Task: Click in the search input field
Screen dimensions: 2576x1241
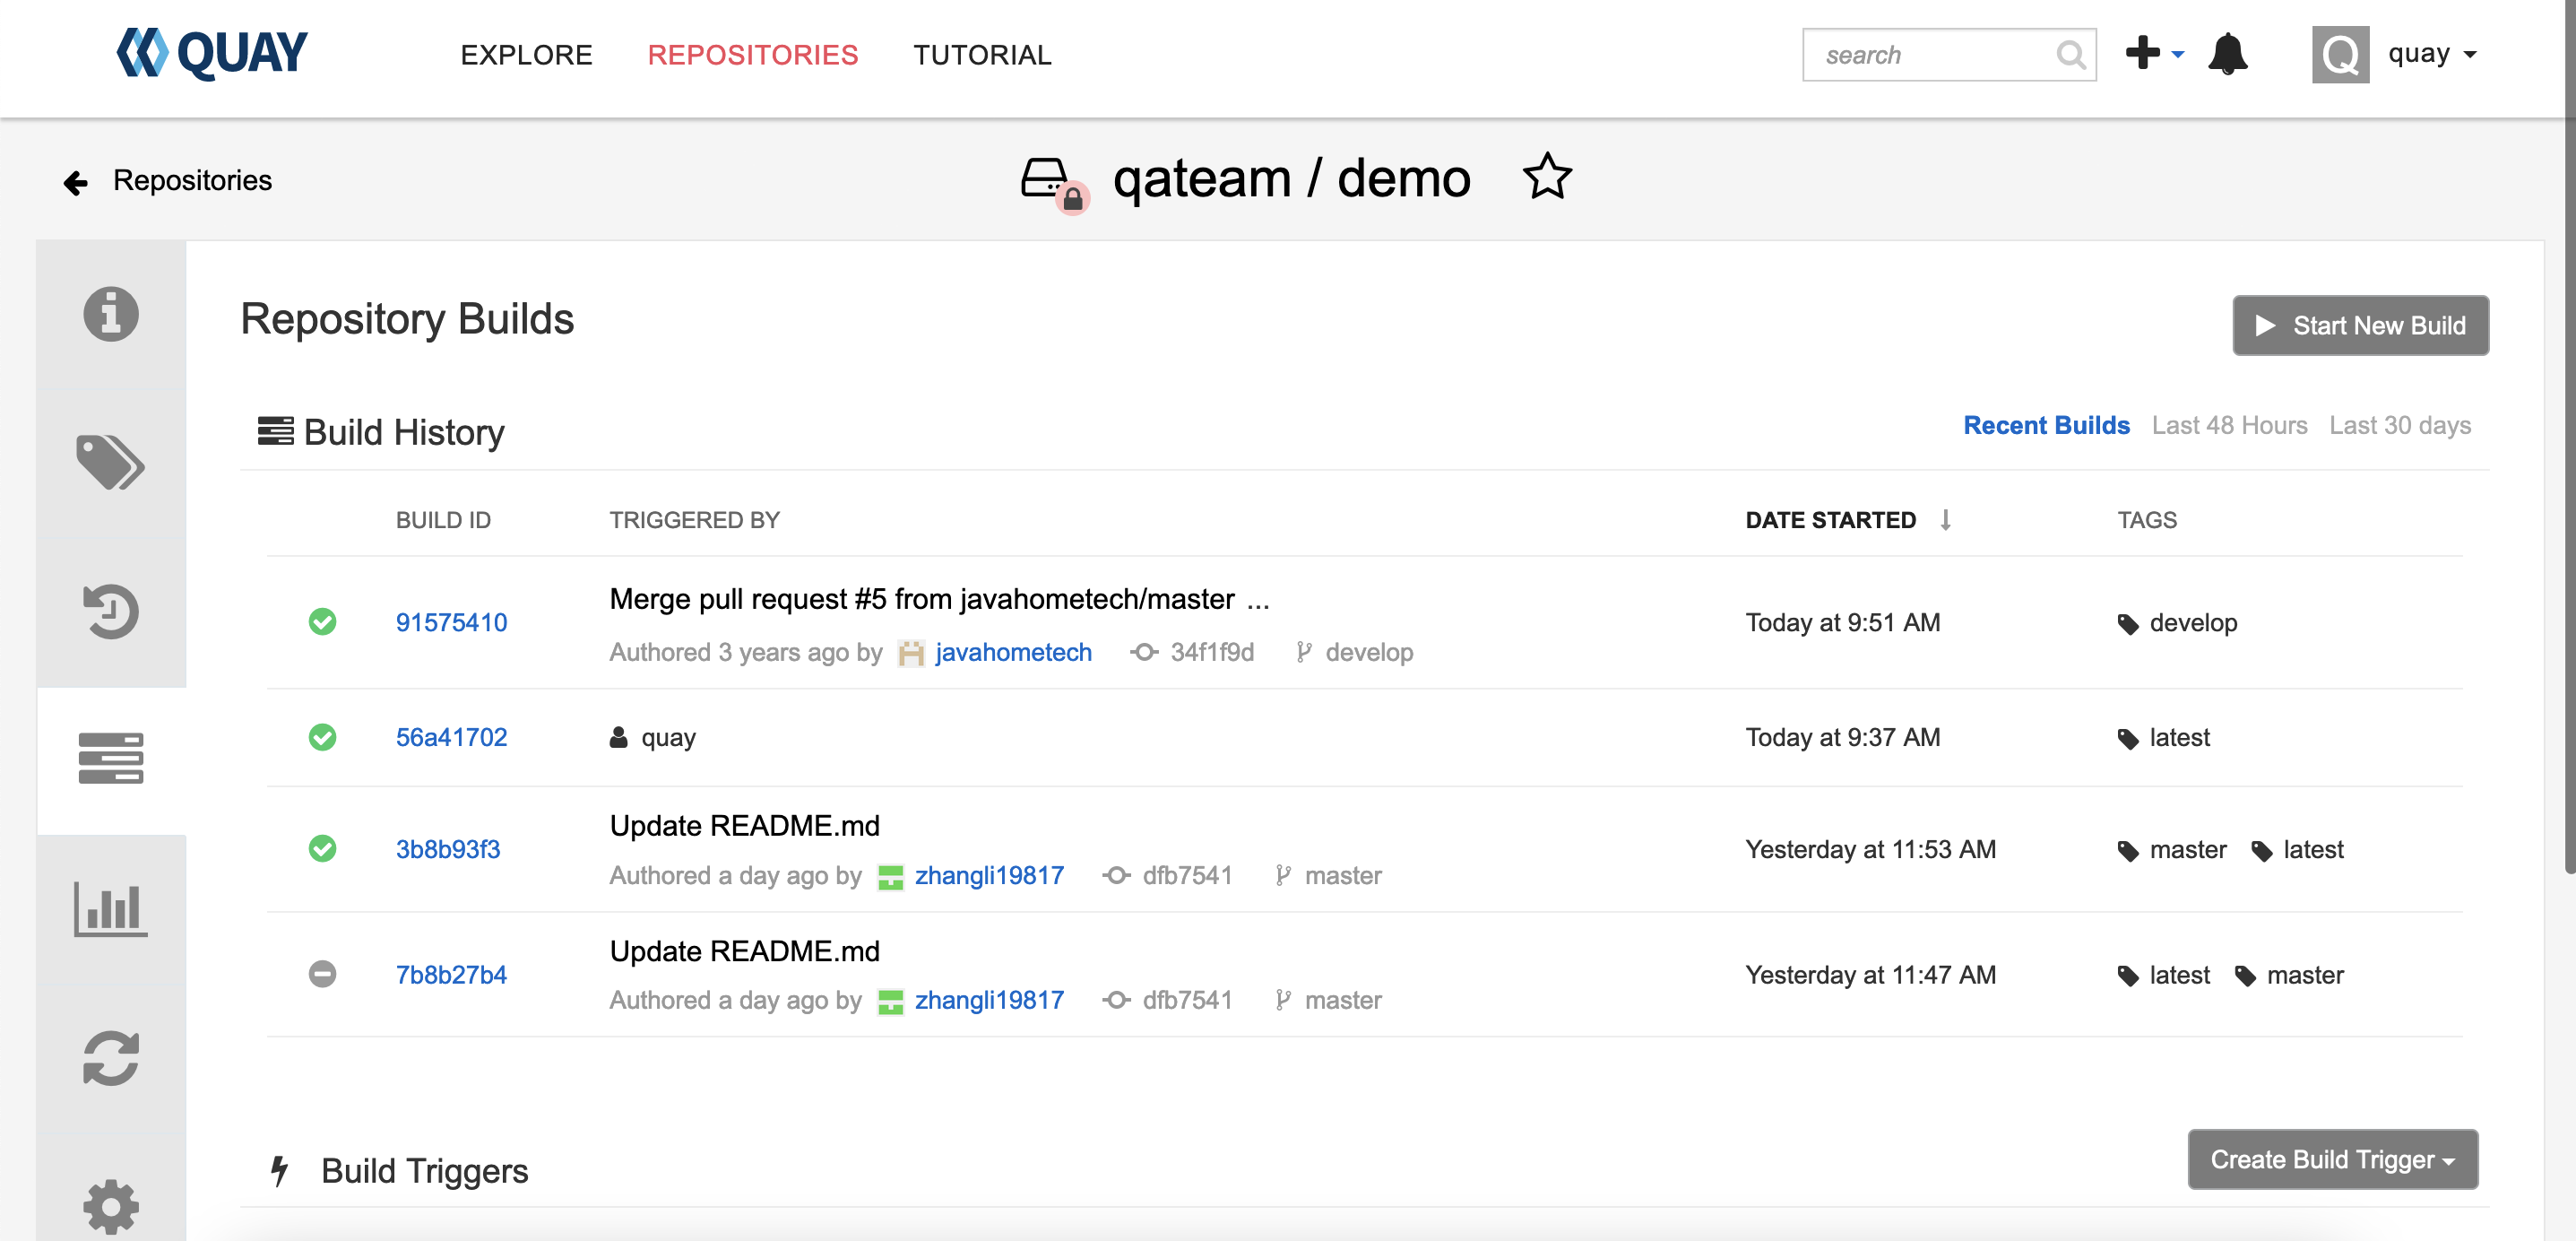Action: 1930,55
